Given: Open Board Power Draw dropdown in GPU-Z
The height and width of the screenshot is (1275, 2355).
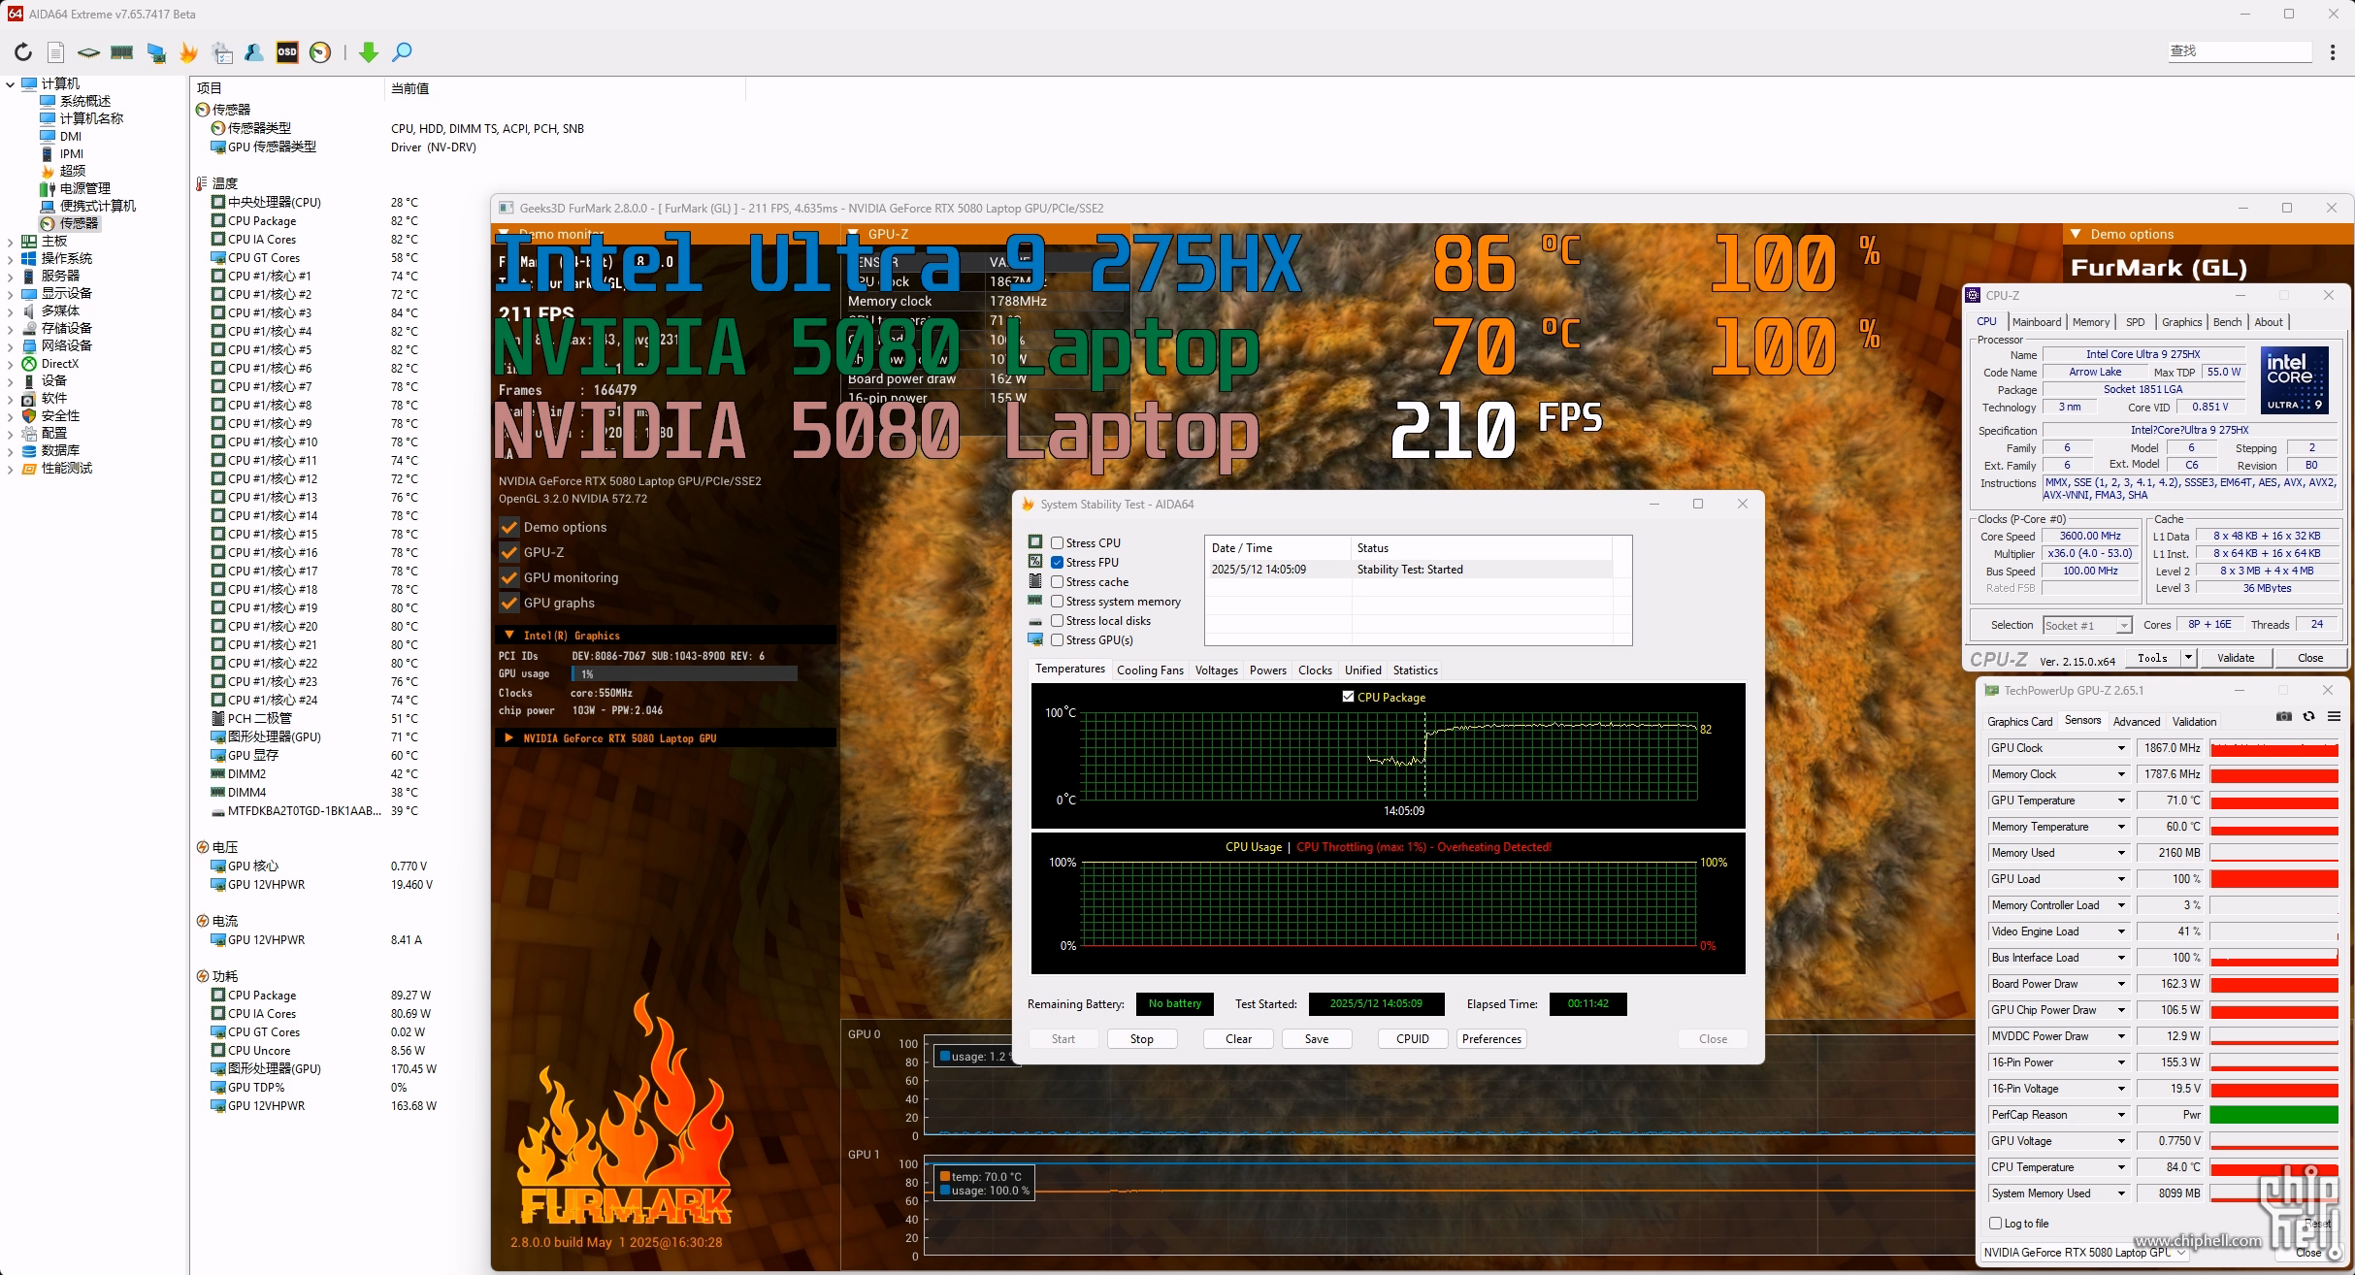Looking at the screenshot, I should point(2121,984).
